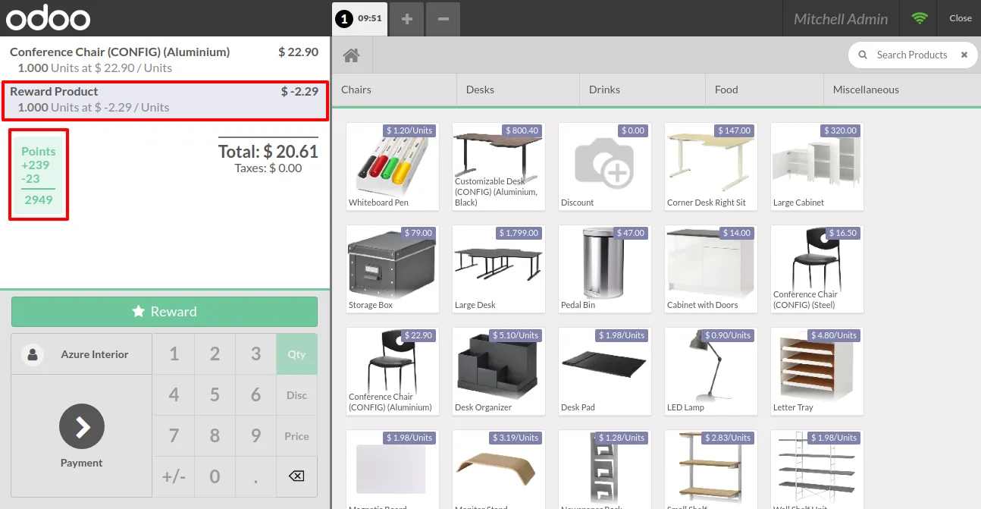Toggle sign with the +/- key
The width and height of the screenshot is (981, 509).
tap(174, 476)
